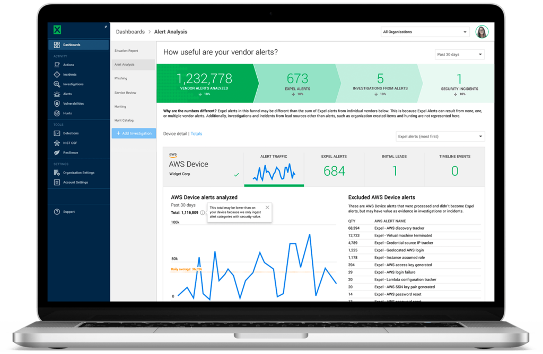This screenshot has height=354, width=543.
Task: Click the Expel - Instance assumed role row
Action: pos(414,258)
